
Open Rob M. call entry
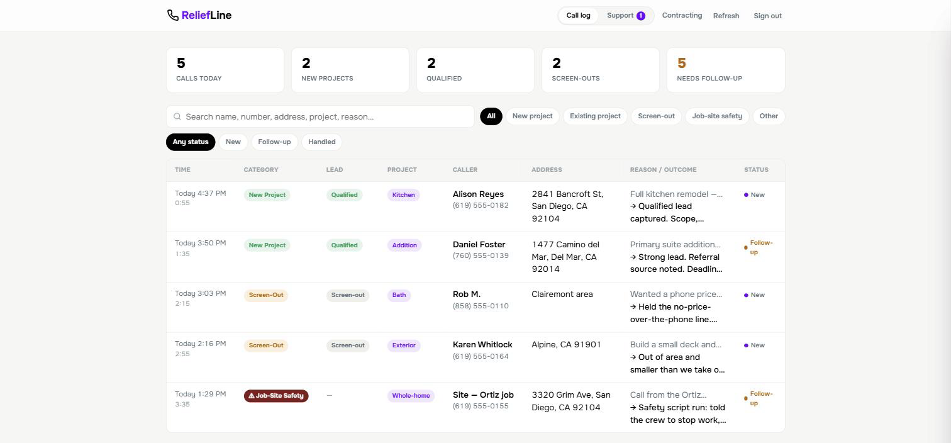(475, 307)
